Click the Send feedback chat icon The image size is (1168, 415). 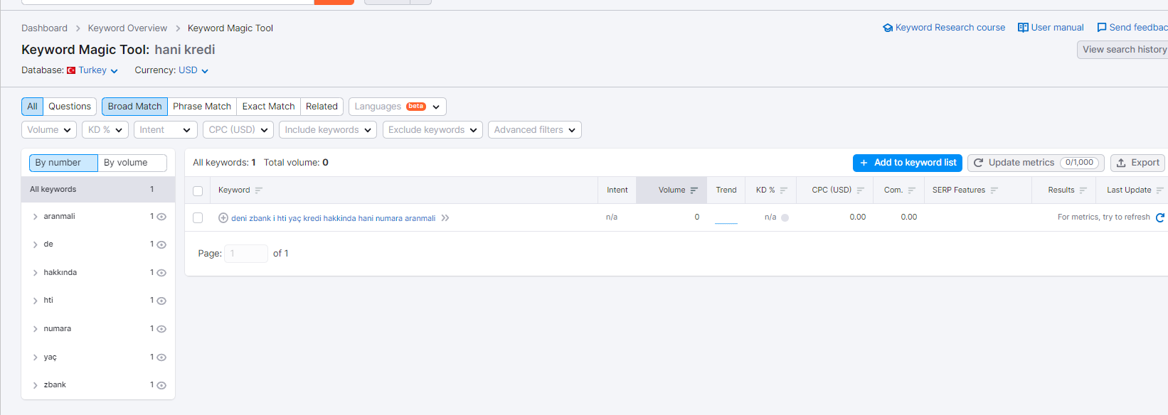tap(1102, 28)
